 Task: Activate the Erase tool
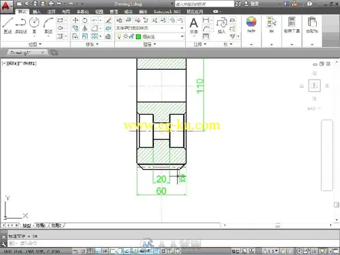(108, 21)
